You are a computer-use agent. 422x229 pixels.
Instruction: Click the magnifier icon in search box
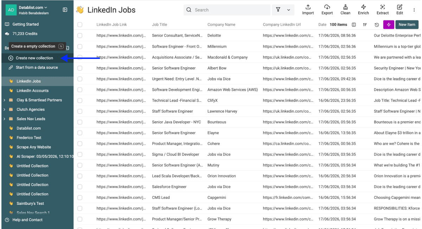pyautogui.click(x=189, y=10)
